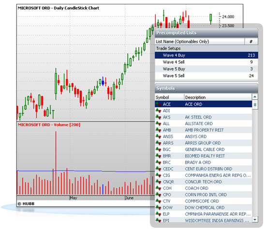Click the arrow icon beside ALL symbol
This screenshot has height=235, width=266.
click(158, 124)
